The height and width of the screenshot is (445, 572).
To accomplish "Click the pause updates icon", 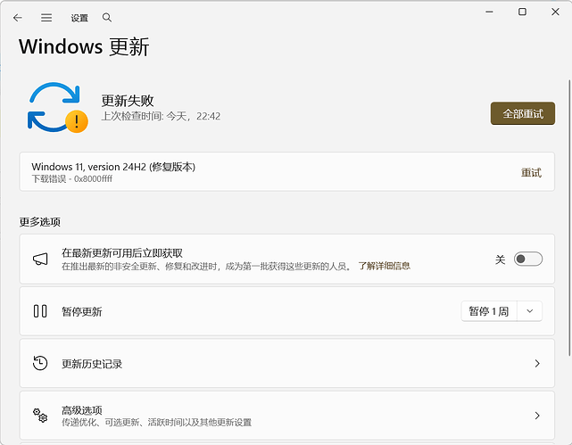I will (x=40, y=311).
